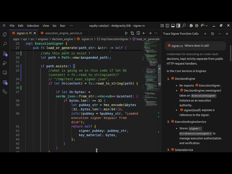Open Extensions view in activity bar
Screen dimensions: 232x174
(x=5, y=82)
